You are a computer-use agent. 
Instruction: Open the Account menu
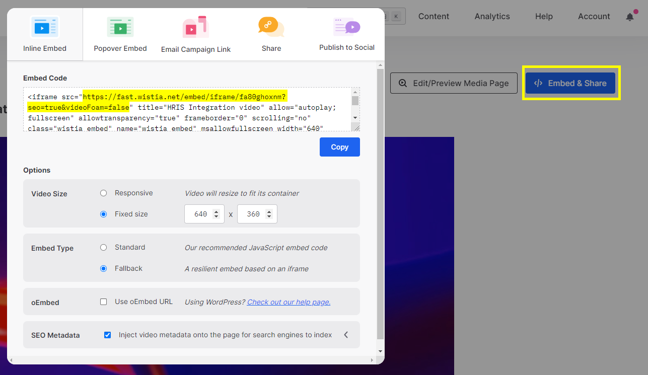point(594,16)
